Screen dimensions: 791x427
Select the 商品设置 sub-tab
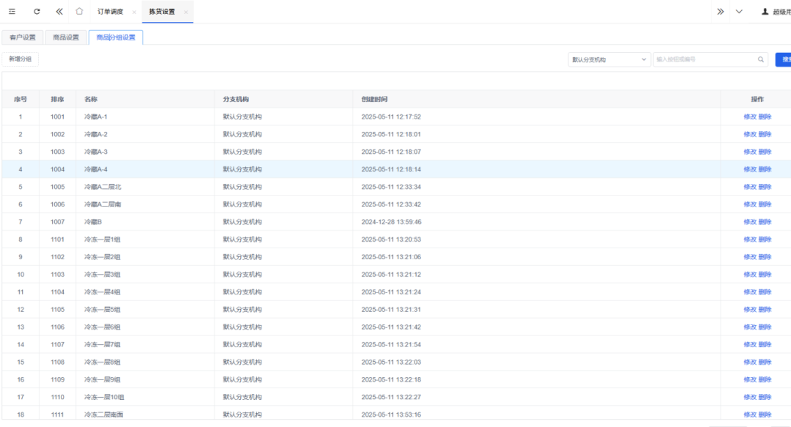click(66, 37)
